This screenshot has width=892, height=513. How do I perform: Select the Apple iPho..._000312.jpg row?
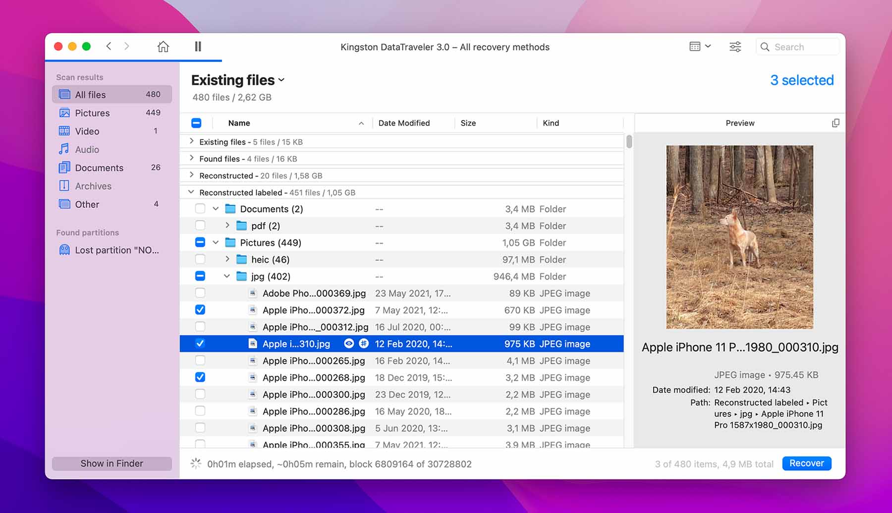pos(401,327)
